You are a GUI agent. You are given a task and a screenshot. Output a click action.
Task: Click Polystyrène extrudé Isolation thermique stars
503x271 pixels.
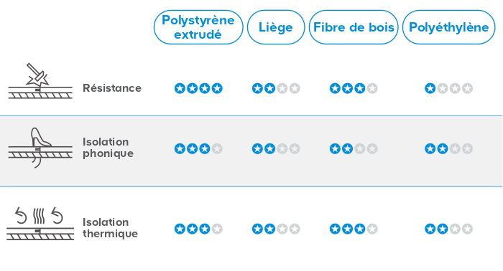click(x=198, y=229)
